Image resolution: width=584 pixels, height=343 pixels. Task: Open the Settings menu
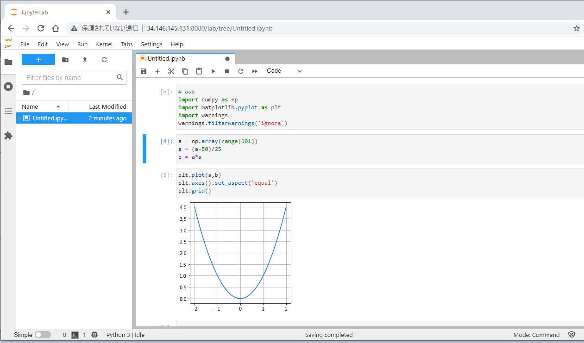coord(151,44)
